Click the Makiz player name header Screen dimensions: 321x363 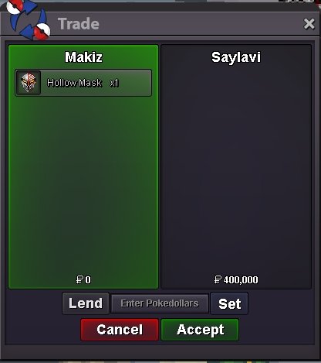click(x=83, y=57)
